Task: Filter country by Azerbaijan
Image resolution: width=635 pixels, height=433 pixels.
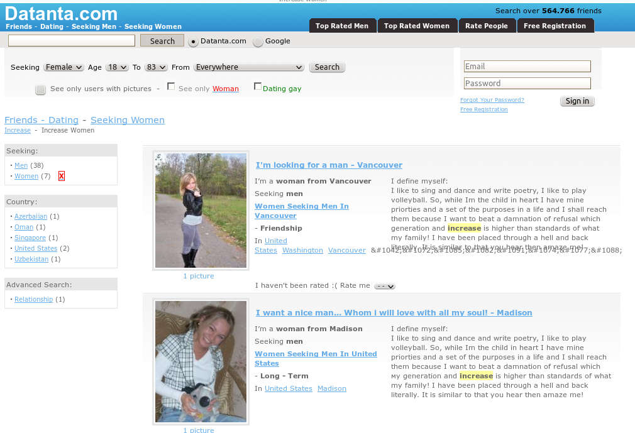Action: (x=31, y=216)
